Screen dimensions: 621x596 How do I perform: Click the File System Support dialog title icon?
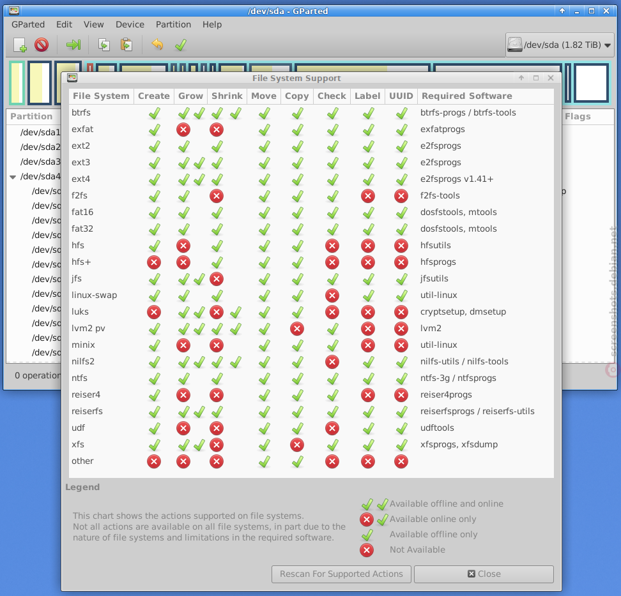point(72,78)
